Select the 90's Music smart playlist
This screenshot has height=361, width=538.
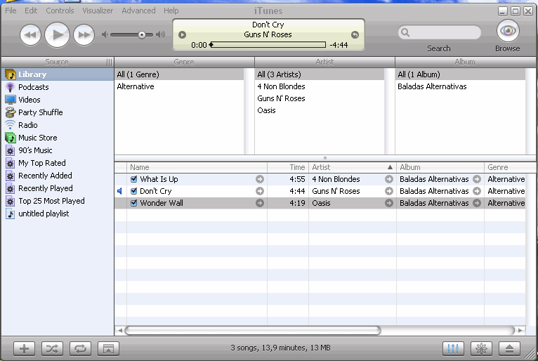coord(58,150)
